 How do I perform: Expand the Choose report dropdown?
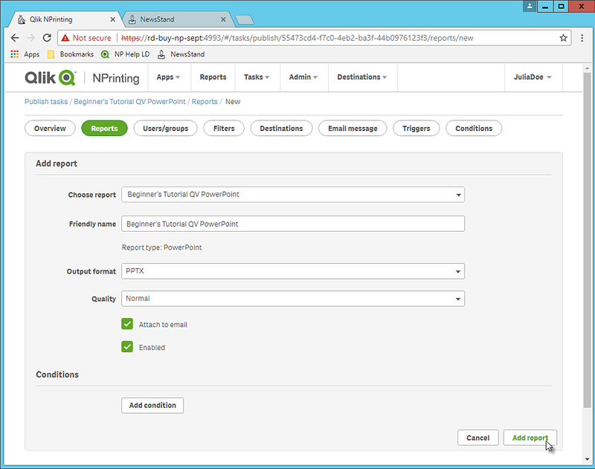click(x=293, y=195)
